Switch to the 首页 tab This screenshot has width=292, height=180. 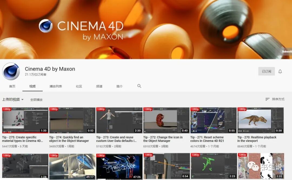click(12, 86)
